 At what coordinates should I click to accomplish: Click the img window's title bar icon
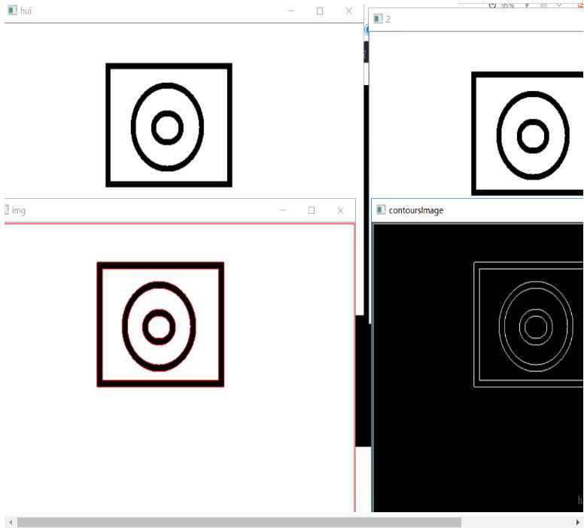(6, 210)
